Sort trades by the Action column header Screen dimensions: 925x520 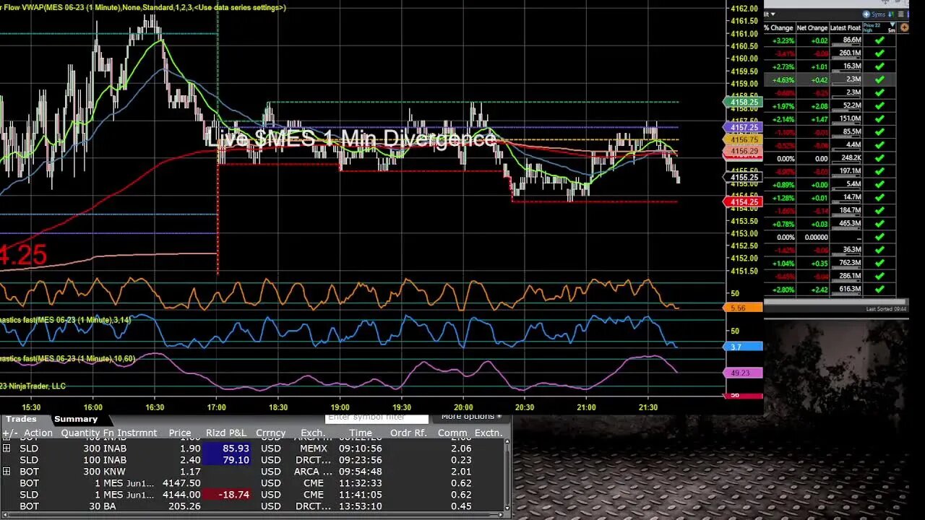tap(38, 433)
